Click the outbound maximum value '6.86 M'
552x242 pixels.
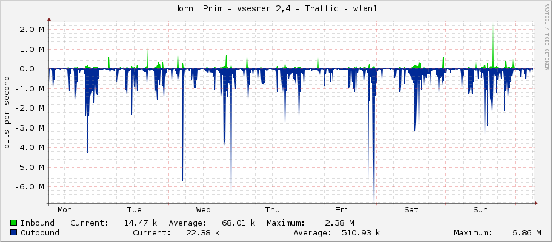tap(527, 232)
